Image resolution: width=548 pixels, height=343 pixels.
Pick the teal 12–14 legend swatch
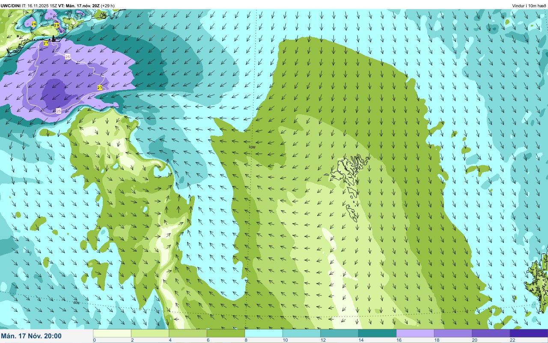pyautogui.click(x=340, y=333)
